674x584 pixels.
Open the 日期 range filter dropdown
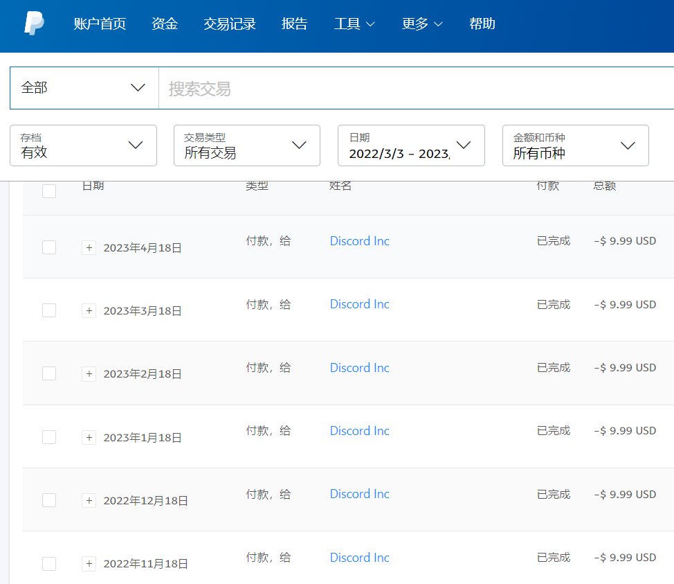tap(411, 145)
